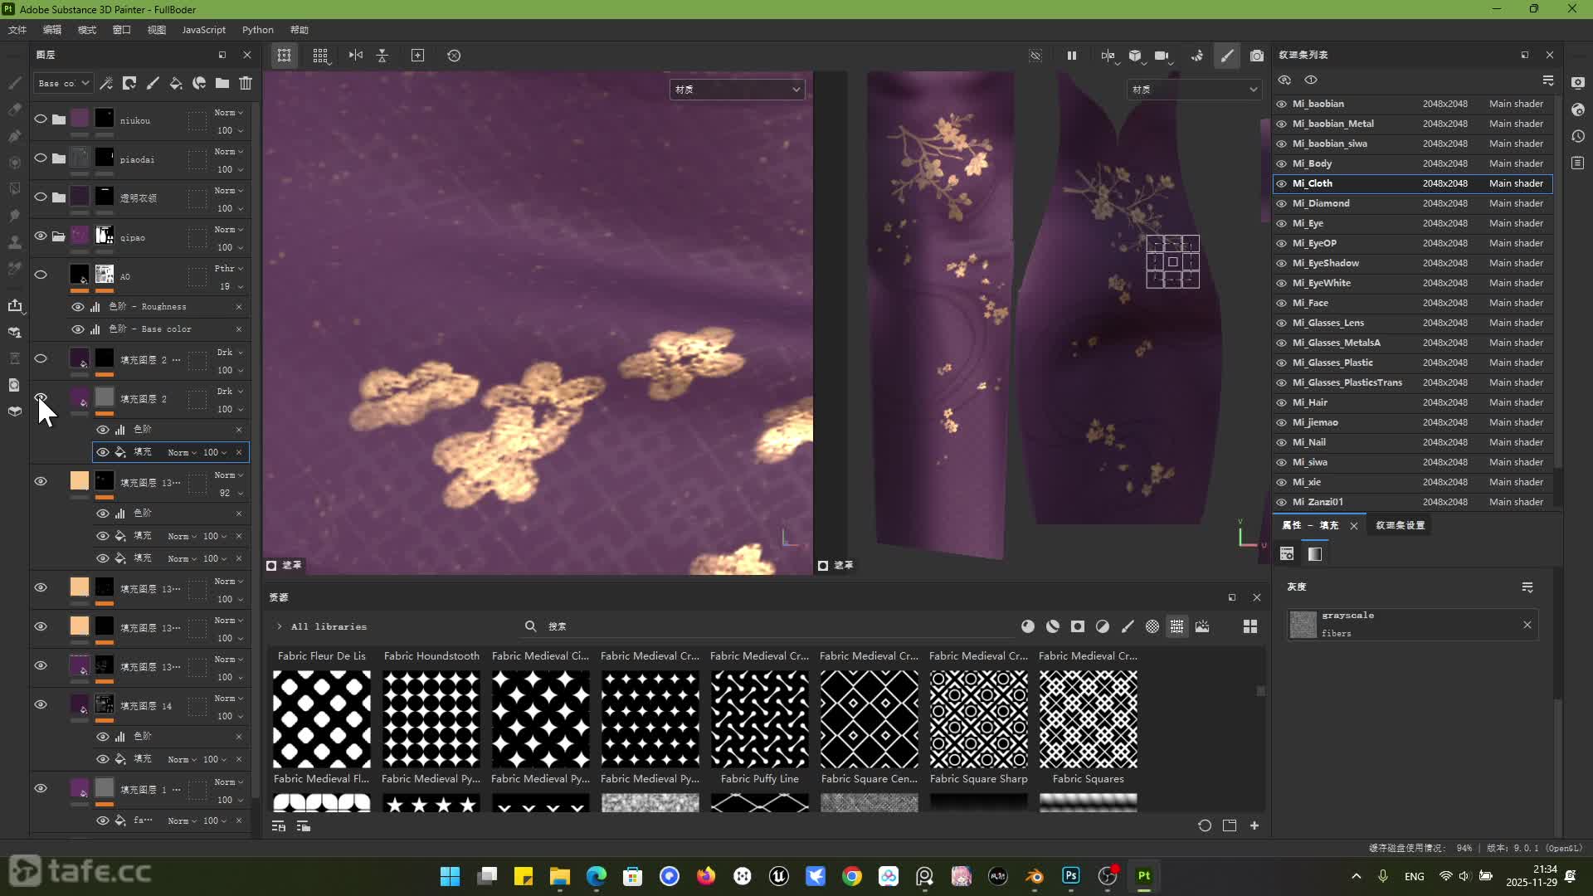Switch to texture set settings tab
The height and width of the screenshot is (896, 1593).
[1400, 525]
